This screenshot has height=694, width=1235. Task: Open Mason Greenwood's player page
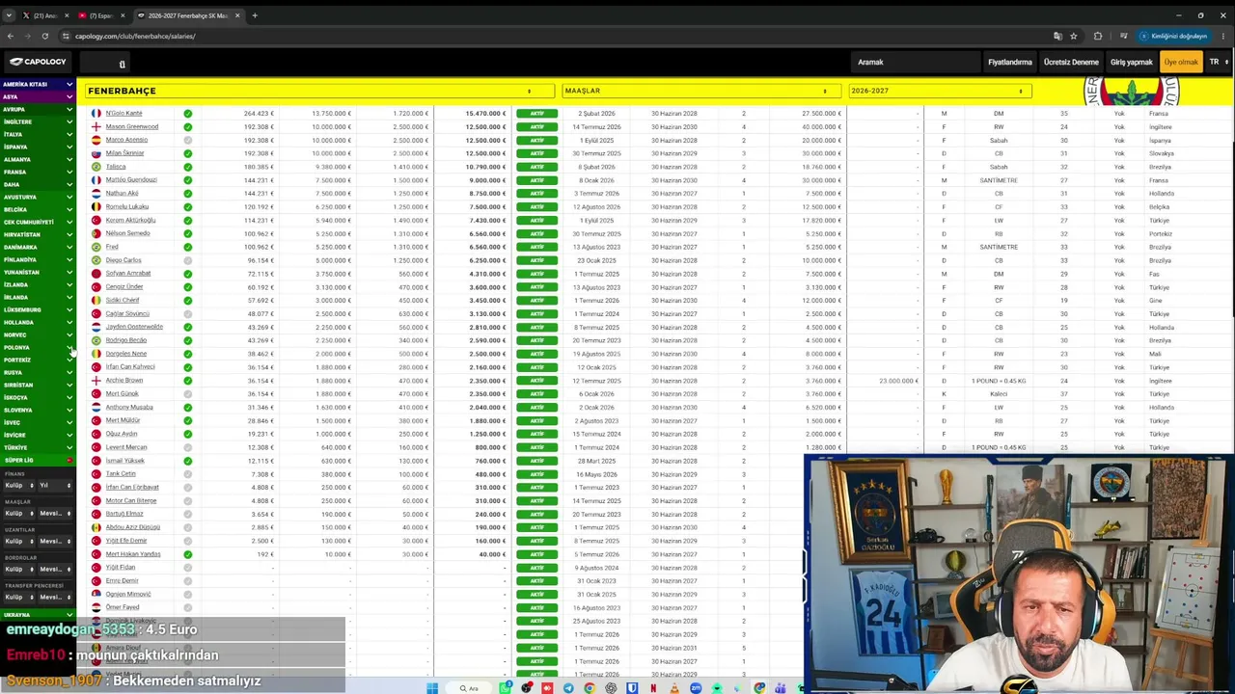coord(132,127)
